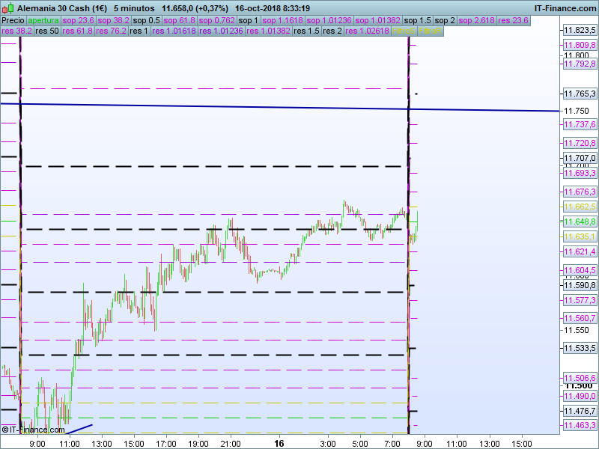Click the 11.604,5 price label
Viewport: 599px width, 449px height.
coord(580,270)
